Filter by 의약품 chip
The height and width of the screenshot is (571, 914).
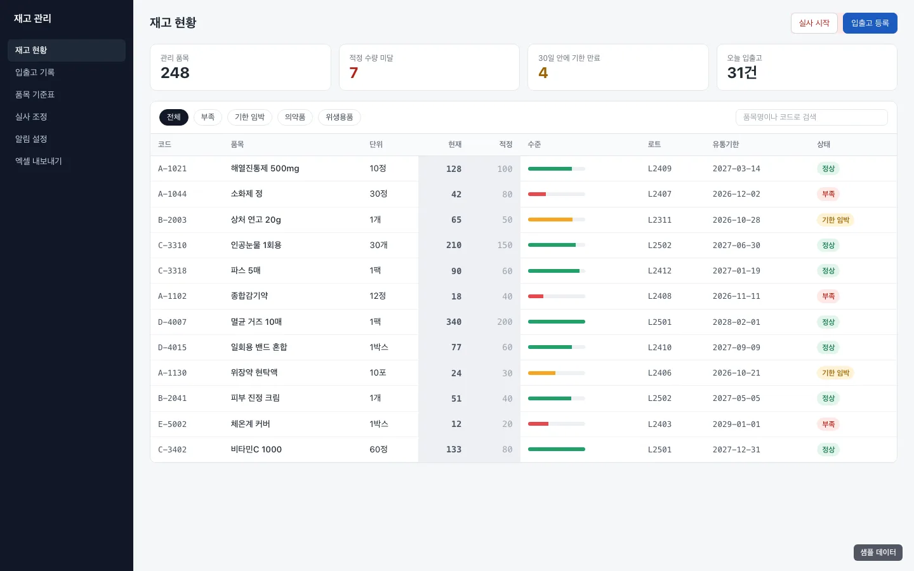295,117
